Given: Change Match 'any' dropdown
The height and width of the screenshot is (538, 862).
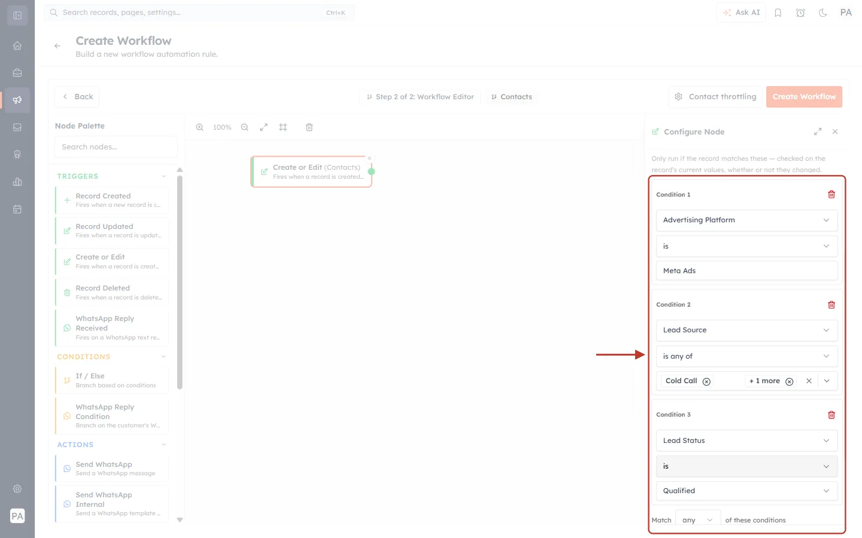Looking at the screenshot, I should [x=698, y=520].
